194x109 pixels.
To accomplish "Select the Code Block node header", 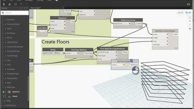I will (x=42, y=28).
